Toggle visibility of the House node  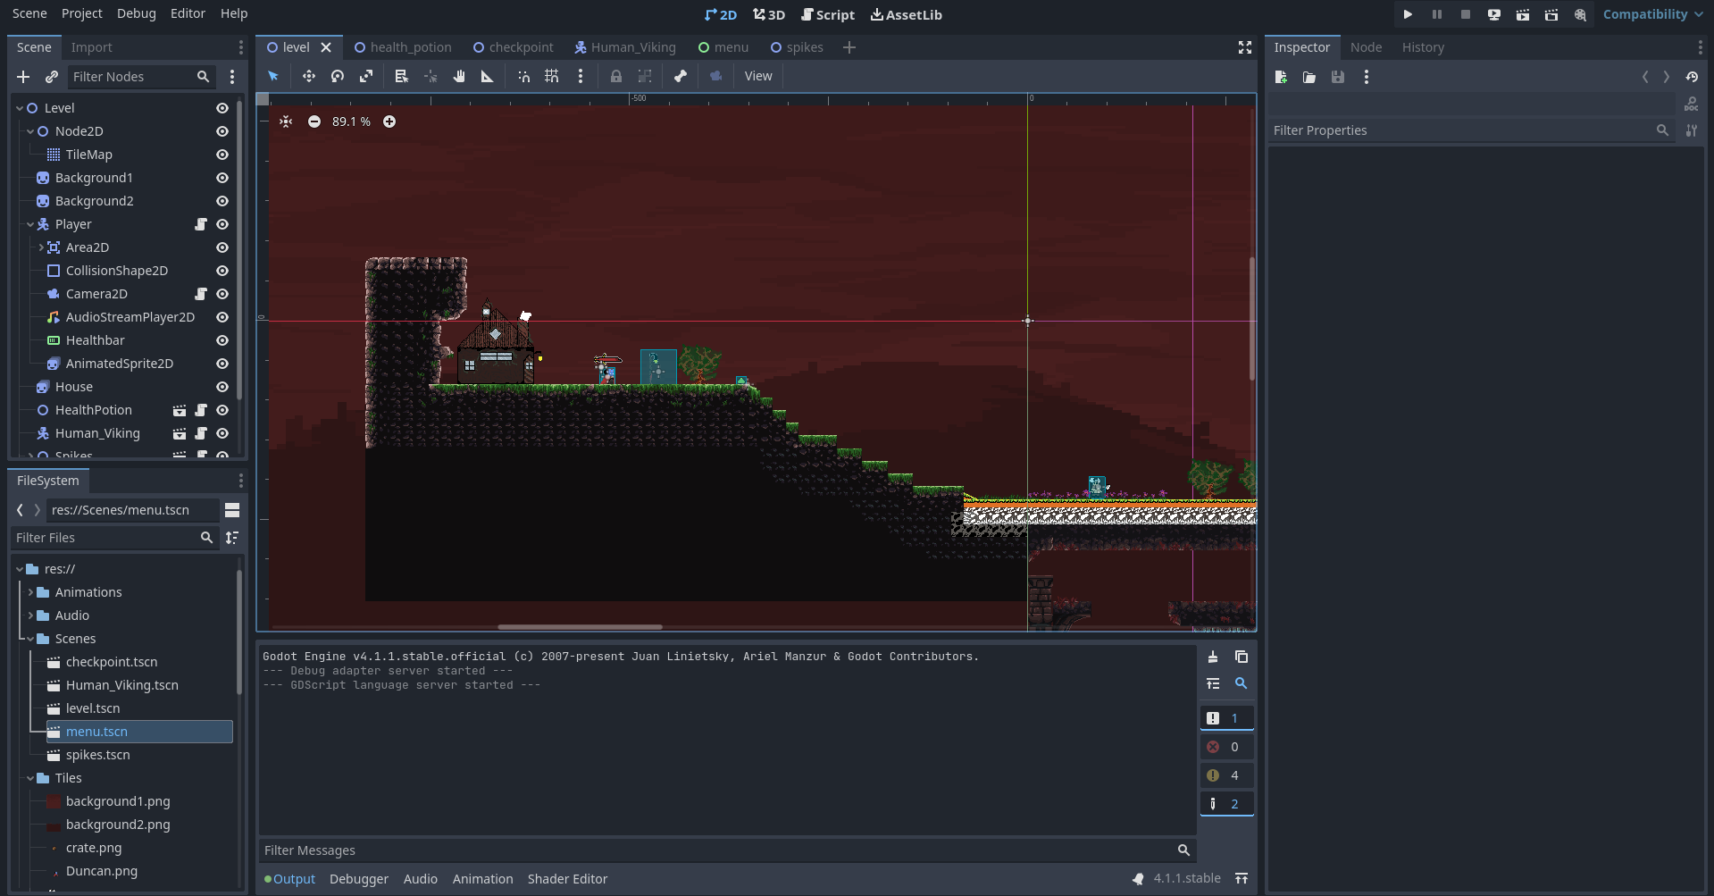point(222,387)
